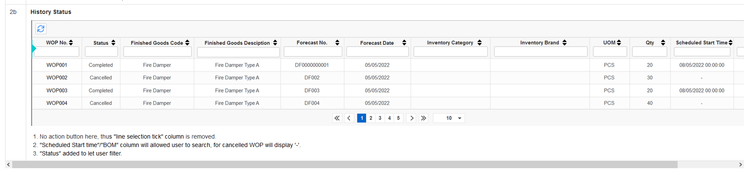The height and width of the screenshot is (169, 752).
Task: Focus the Inventory Brand filter field
Action: 541,52
